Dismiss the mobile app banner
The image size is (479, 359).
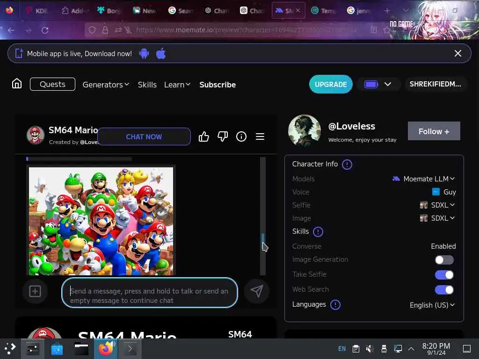(457, 53)
